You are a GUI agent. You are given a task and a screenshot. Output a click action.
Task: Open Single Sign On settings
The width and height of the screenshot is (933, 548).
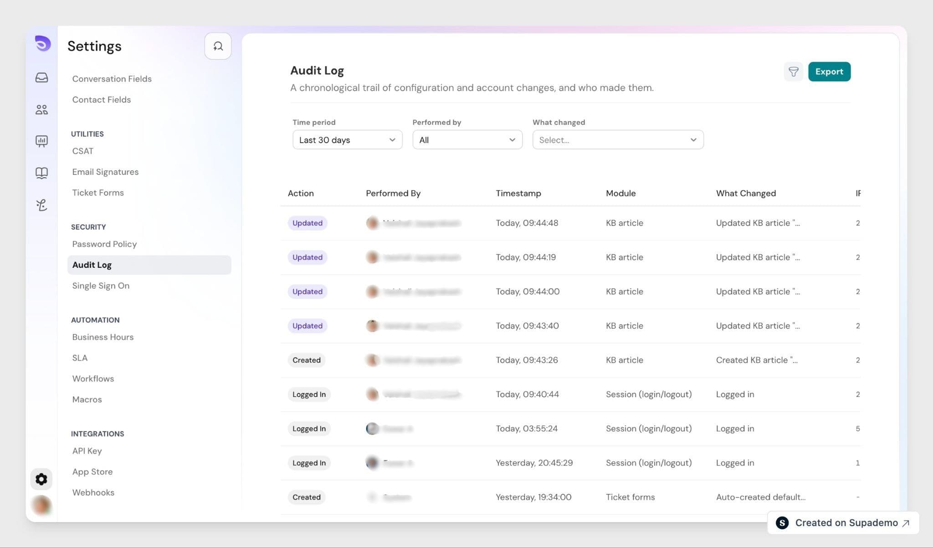[101, 286]
